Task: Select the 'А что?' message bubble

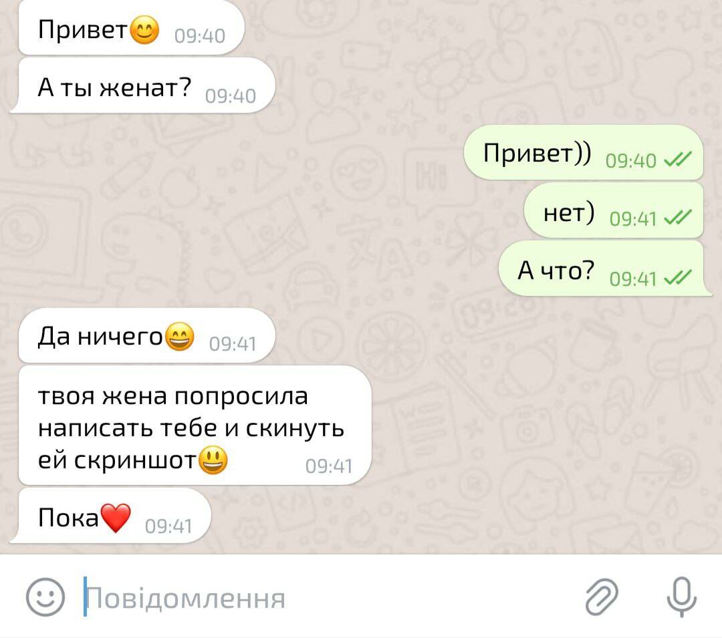Action: (x=604, y=269)
